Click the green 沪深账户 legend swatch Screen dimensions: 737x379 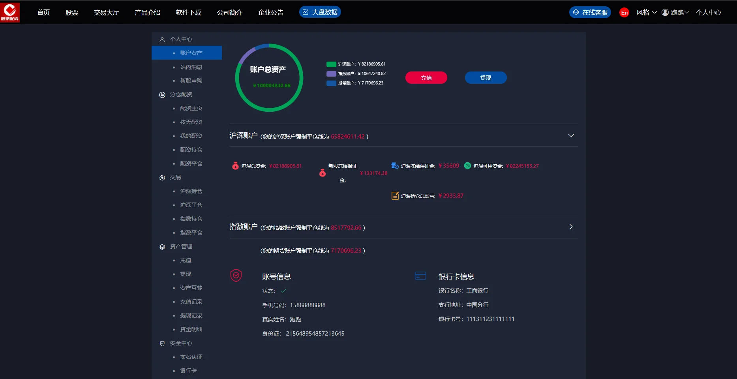tap(331, 64)
